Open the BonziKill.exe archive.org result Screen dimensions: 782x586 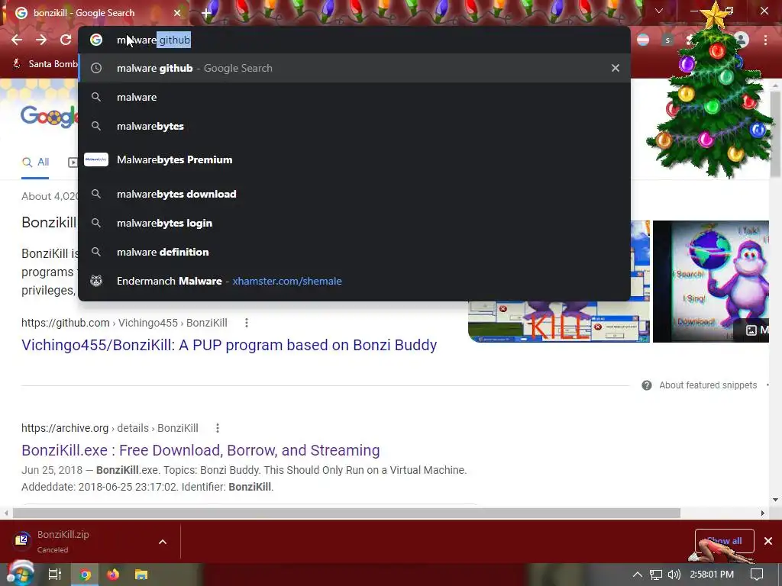201,450
